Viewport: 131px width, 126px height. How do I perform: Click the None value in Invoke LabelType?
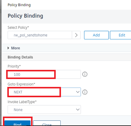tap(18, 110)
